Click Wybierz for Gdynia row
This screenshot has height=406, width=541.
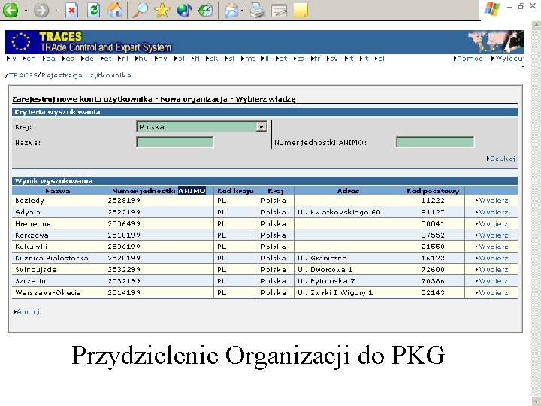492,212
